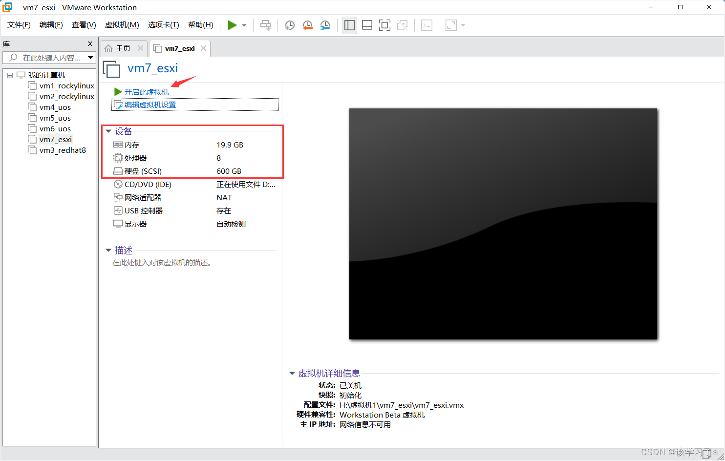
Task: Close the 库 library panel
Action: [x=90, y=44]
